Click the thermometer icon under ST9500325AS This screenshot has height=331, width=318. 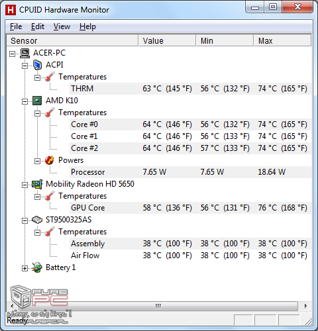50,232
